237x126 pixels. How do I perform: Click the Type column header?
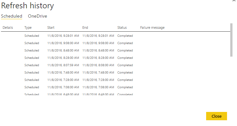(28, 28)
